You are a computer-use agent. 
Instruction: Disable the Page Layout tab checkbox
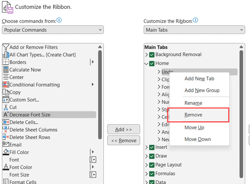pyautogui.click(x=152, y=165)
